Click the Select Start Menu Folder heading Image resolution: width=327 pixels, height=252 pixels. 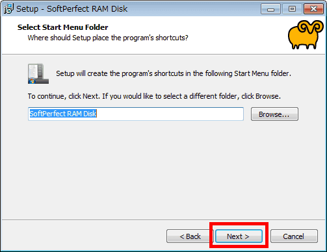tap(62, 27)
